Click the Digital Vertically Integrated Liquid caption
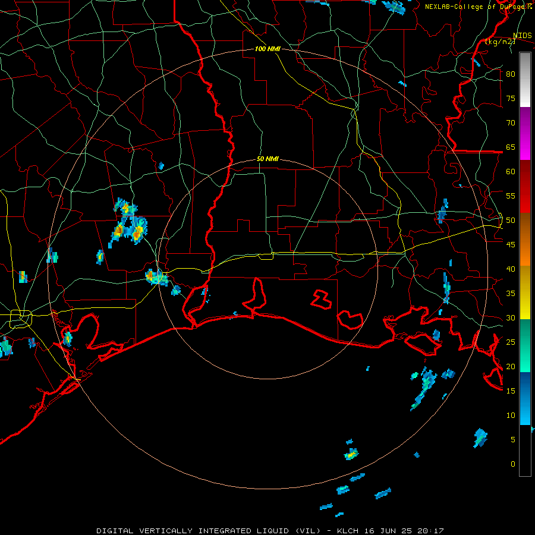Viewport: 535px width, 535px height. 270,531
